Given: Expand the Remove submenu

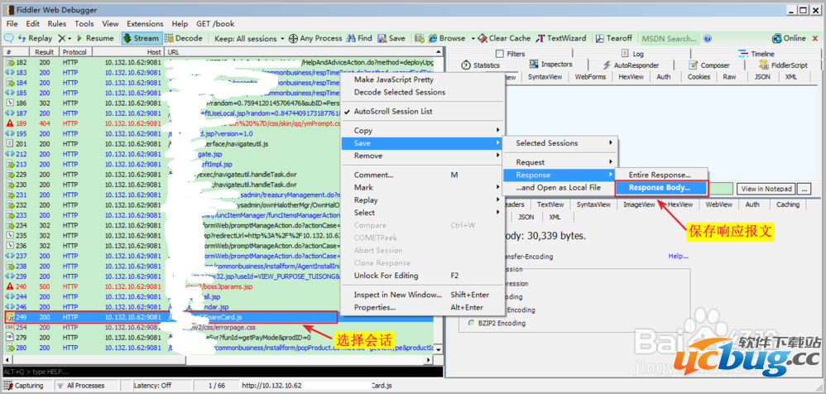Looking at the screenshot, I should click(422, 156).
